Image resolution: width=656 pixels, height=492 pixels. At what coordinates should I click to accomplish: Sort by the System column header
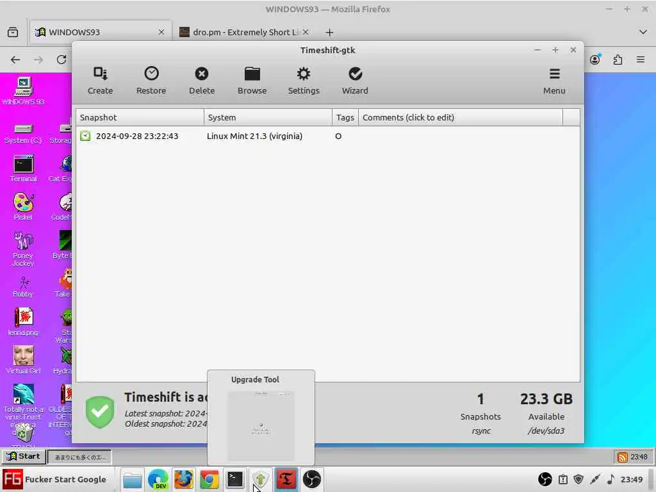pos(268,118)
